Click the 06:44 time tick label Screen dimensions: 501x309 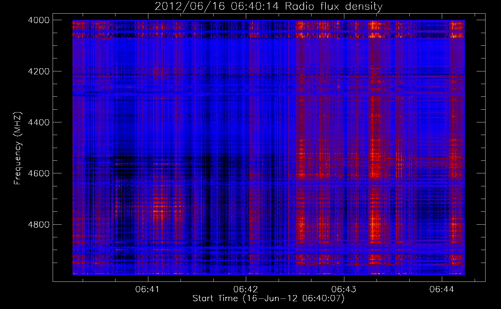442,289
